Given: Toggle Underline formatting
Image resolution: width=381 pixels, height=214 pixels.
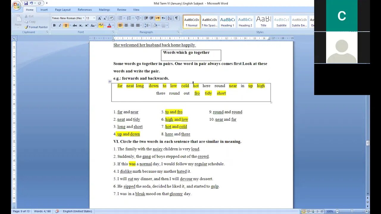Looking at the screenshot, I should click(65, 26).
